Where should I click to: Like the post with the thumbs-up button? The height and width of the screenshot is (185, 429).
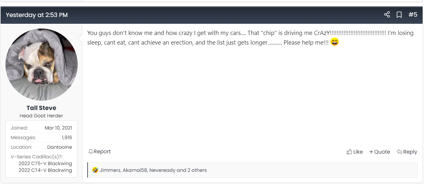click(x=355, y=152)
